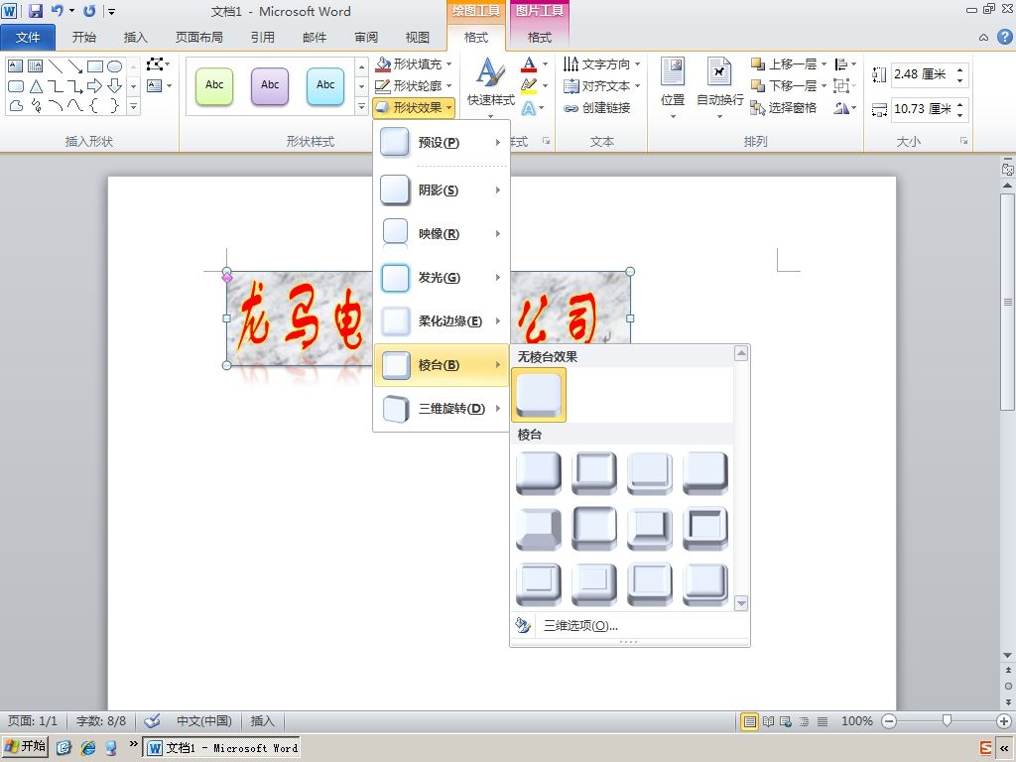The height and width of the screenshot is (762, 1016).
Task: Click the Windows 开始 start button
Action: click(x=25, y=746)
